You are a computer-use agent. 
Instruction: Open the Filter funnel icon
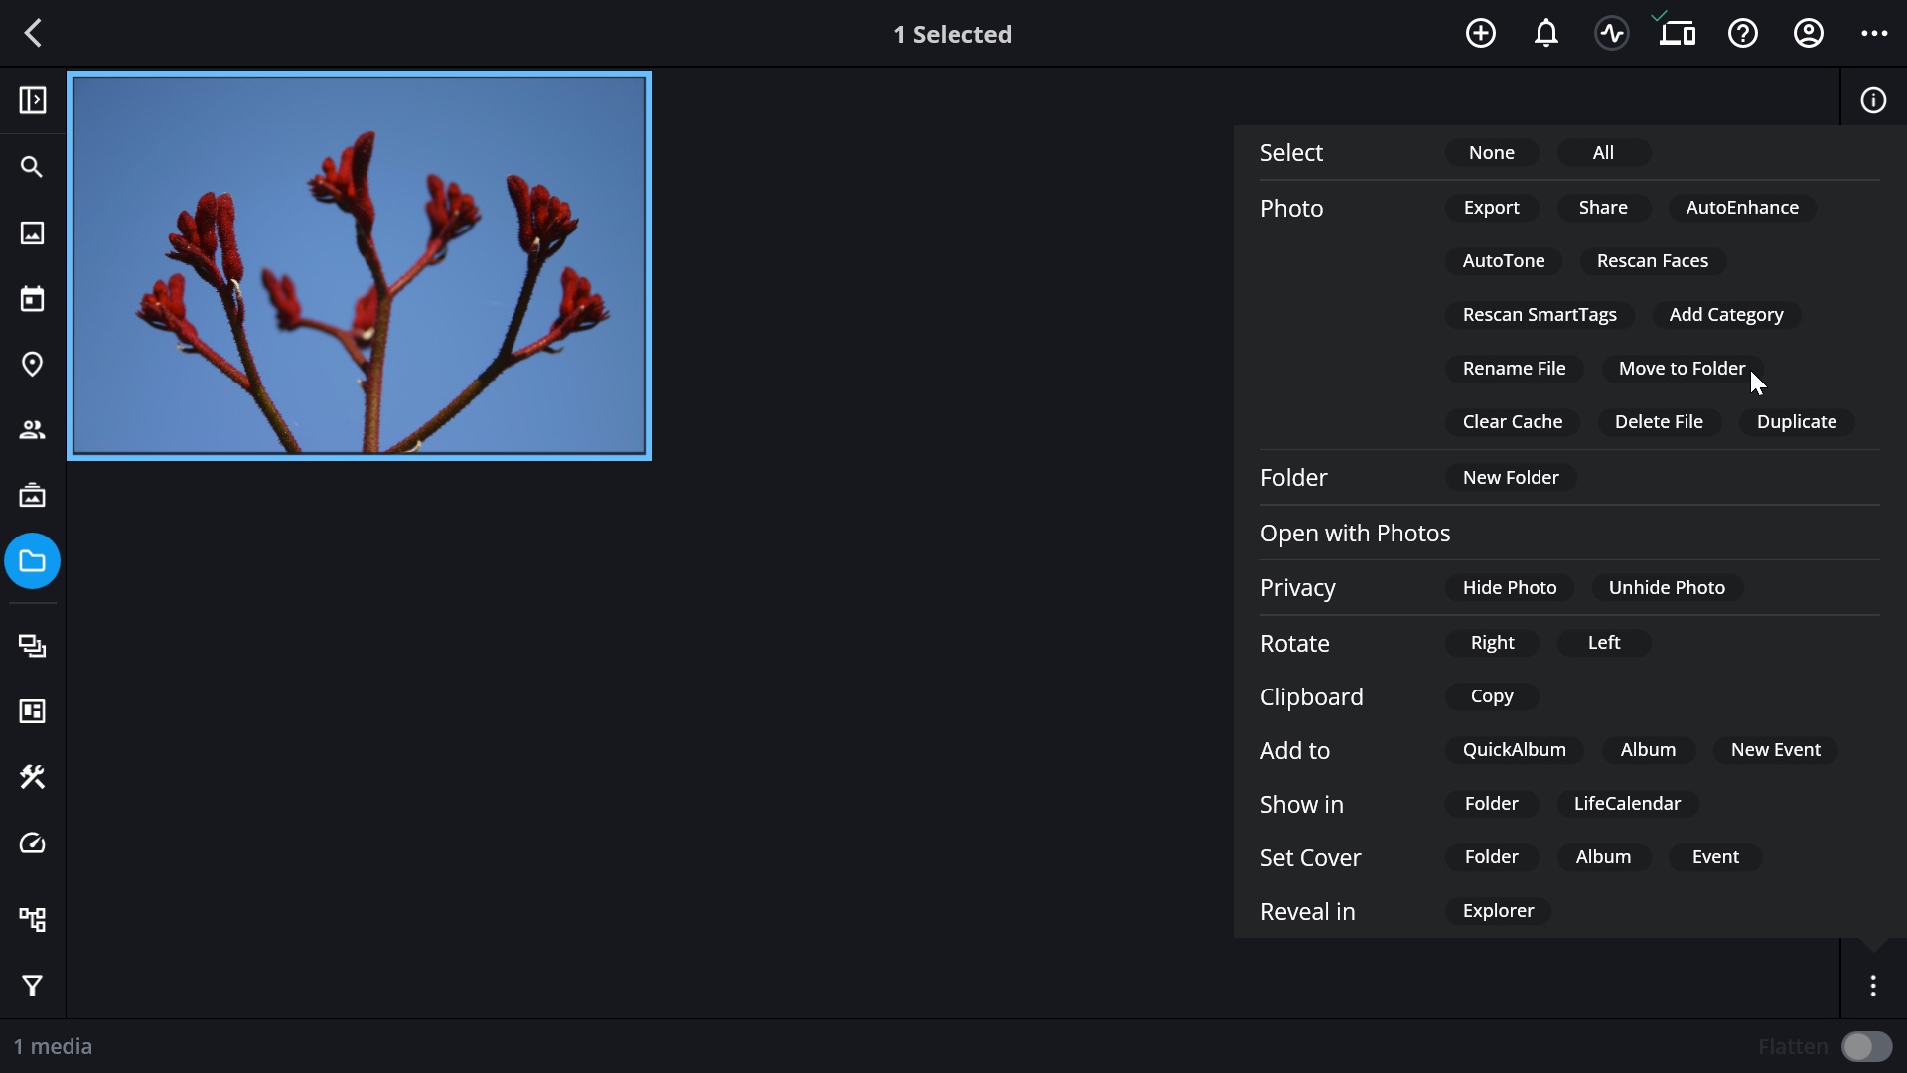coord(33,986)
